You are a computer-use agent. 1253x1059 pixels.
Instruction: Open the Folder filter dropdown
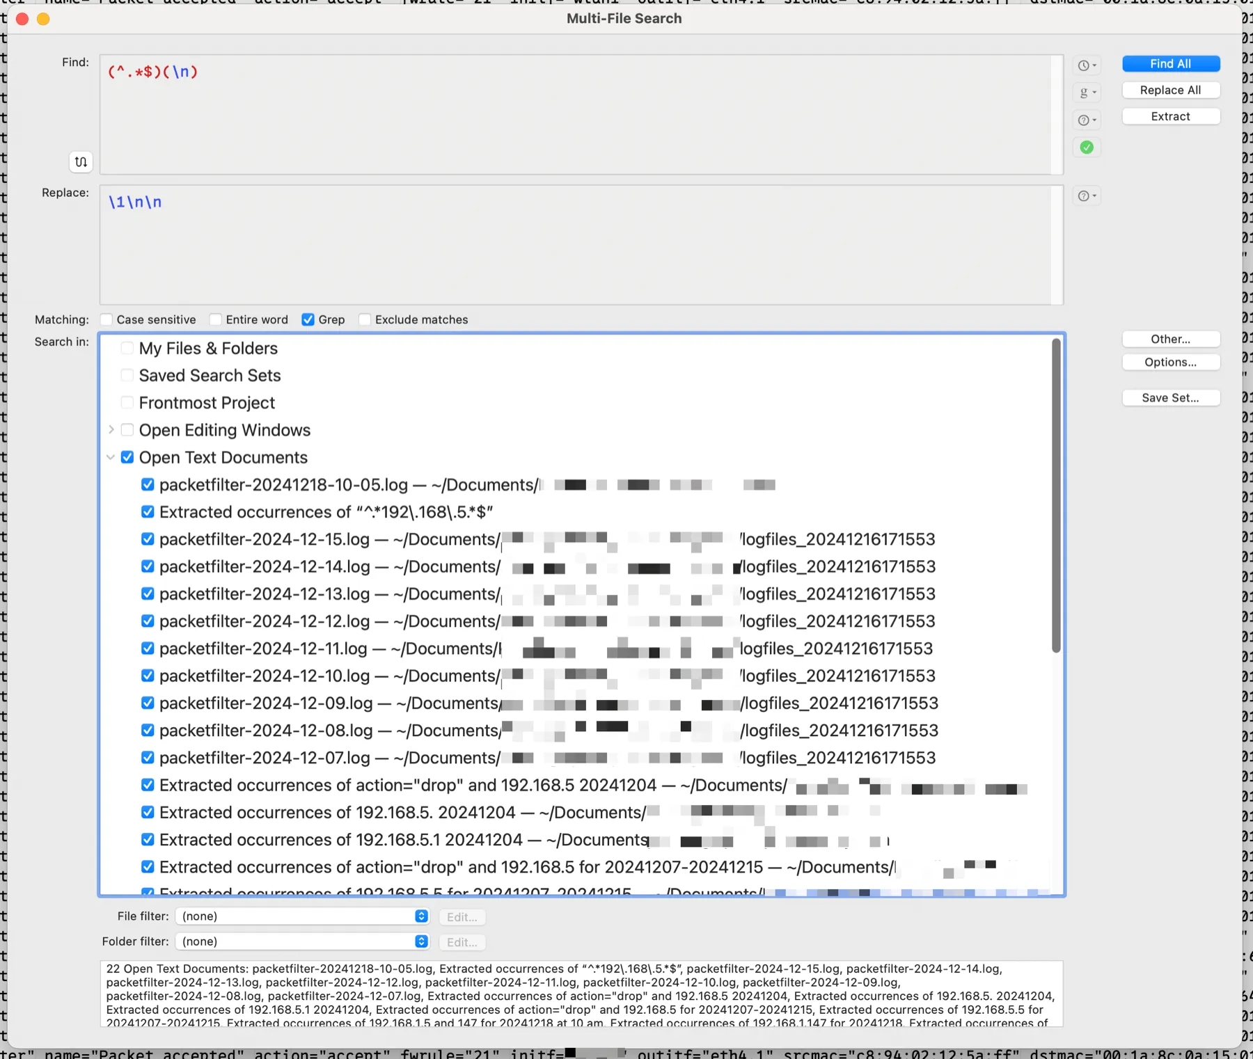(x=302, y=941)
